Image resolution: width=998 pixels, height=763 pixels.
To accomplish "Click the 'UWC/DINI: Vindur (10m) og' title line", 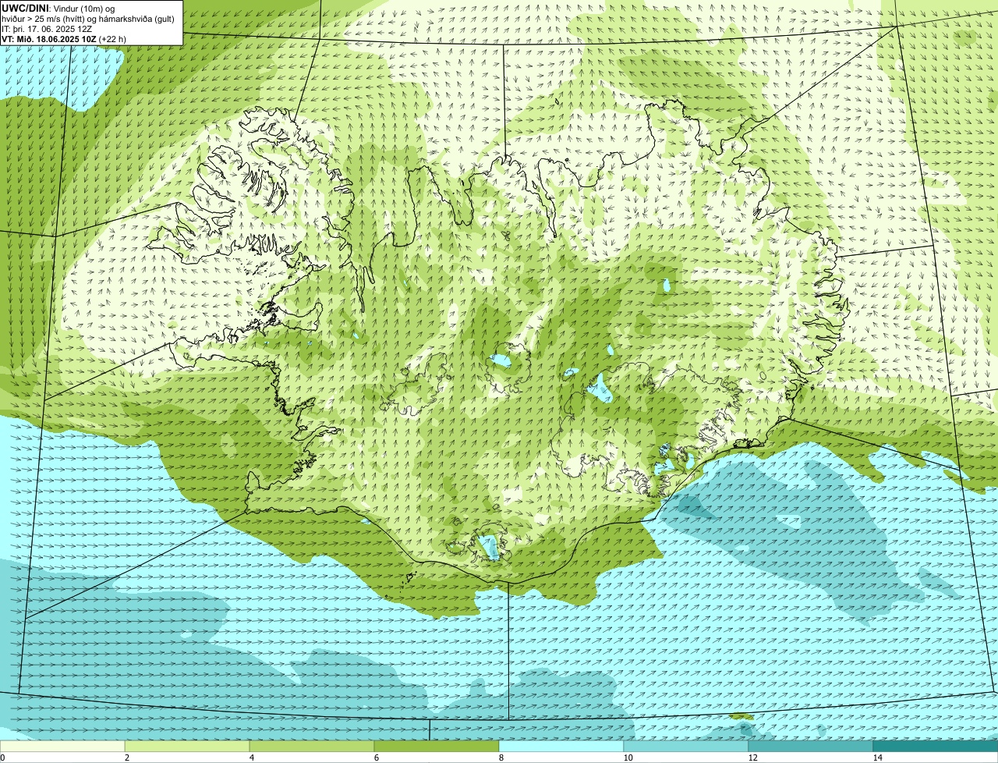I will click(x=58, y=8).
